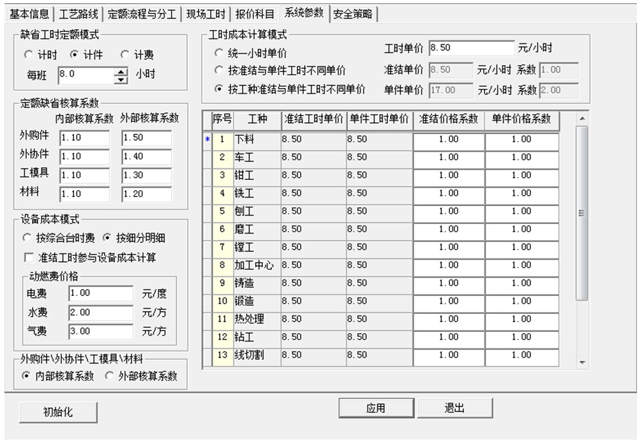Screen dimensions: 644x446
Task: Open the 定额流程与分工 tab
Action: point(142,15)
